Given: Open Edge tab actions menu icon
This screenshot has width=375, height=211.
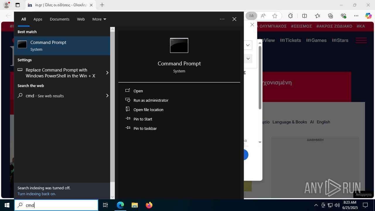Looking at the screenshot, I should click(x=18, y=5).
